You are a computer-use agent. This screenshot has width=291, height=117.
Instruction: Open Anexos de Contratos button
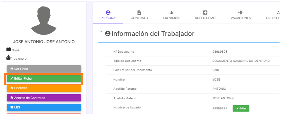[44, 98]
